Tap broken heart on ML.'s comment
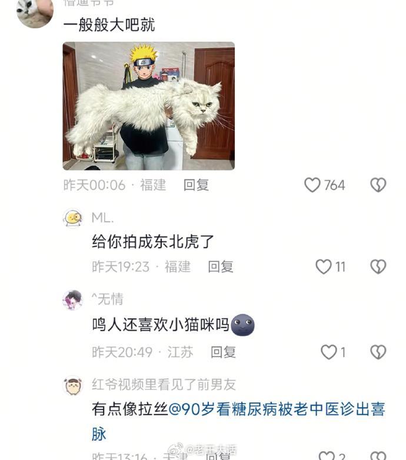The height and width of the screenshot is (460, 406). click(378, 266)
